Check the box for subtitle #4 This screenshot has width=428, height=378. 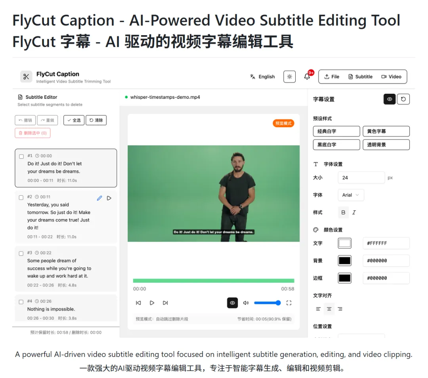tap(21, 302)
